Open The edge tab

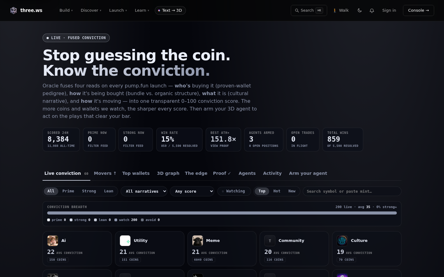pyautogui.click(x=196, y=174)
